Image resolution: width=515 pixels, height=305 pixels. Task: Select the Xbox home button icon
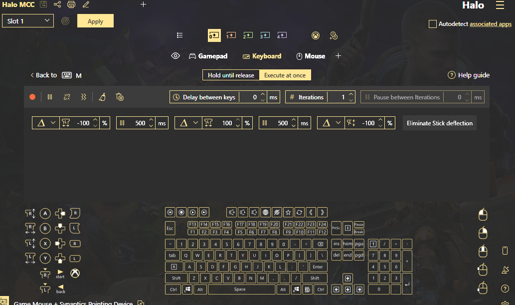tap(75, 273)
